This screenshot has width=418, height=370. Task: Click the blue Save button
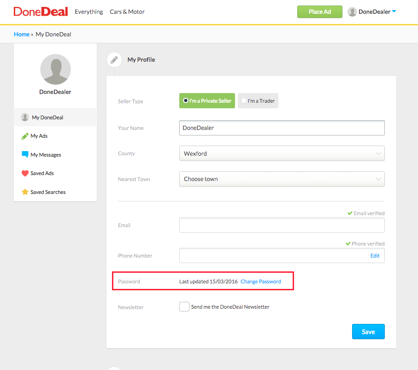[x=368, y=332]
